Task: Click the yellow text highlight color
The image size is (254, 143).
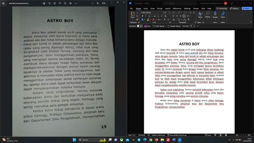Action: coord(148,19)
